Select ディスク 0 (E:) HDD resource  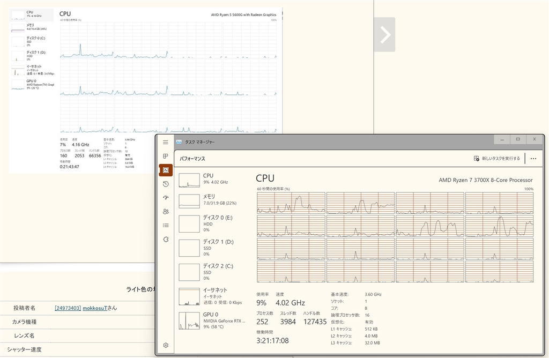pyautogui.click(x=213, y=223)
